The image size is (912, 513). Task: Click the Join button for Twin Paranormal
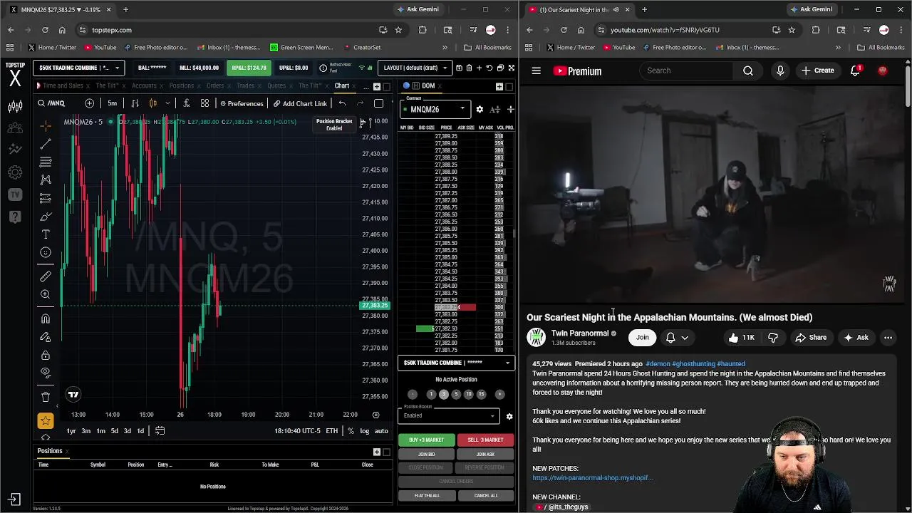pos(643,338)
